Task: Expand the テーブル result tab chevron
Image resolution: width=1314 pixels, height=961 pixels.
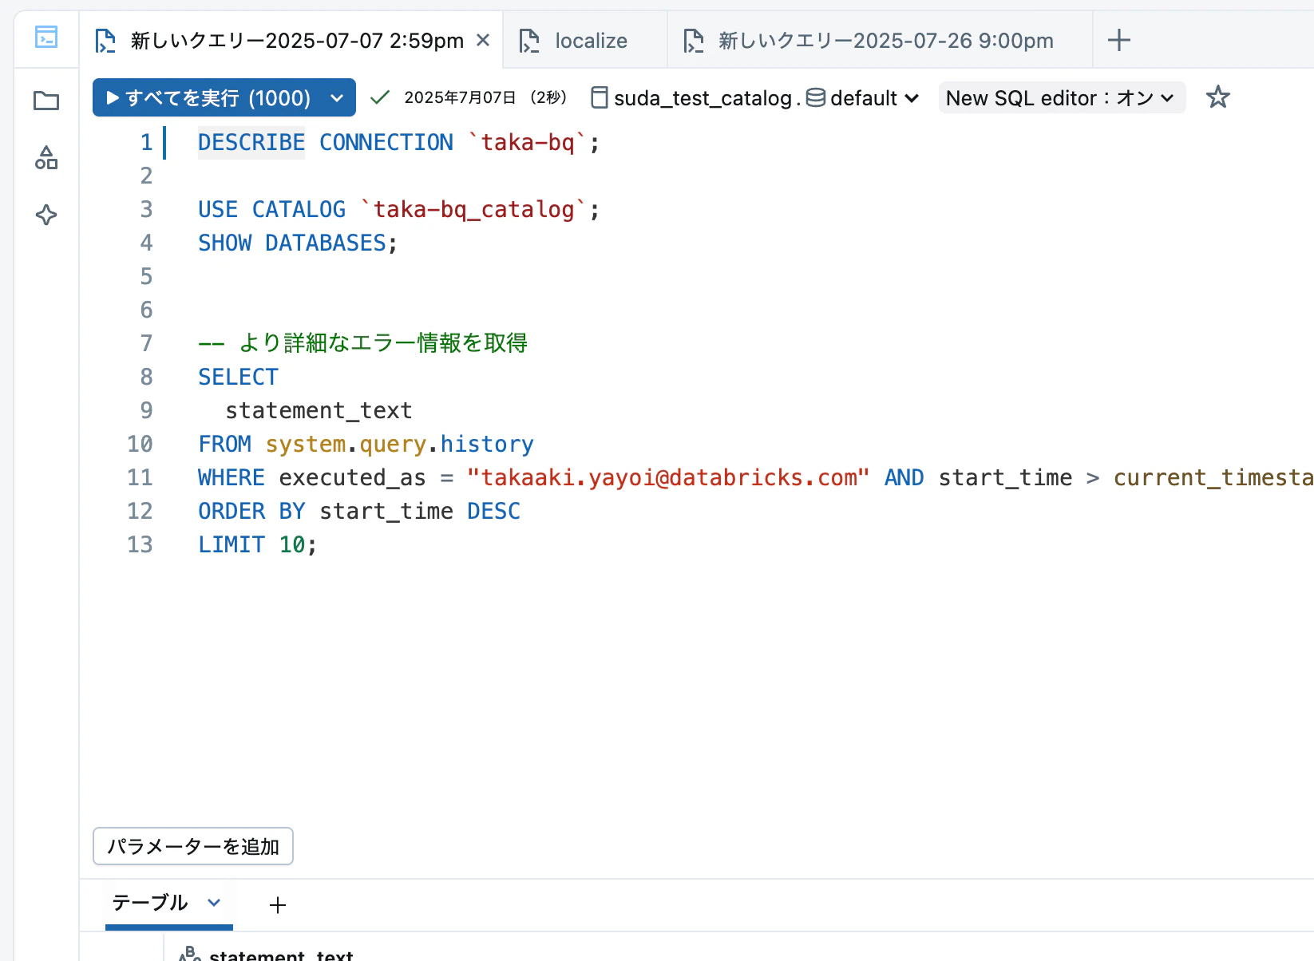Action: pyautogui.click(x=214, y=903)
